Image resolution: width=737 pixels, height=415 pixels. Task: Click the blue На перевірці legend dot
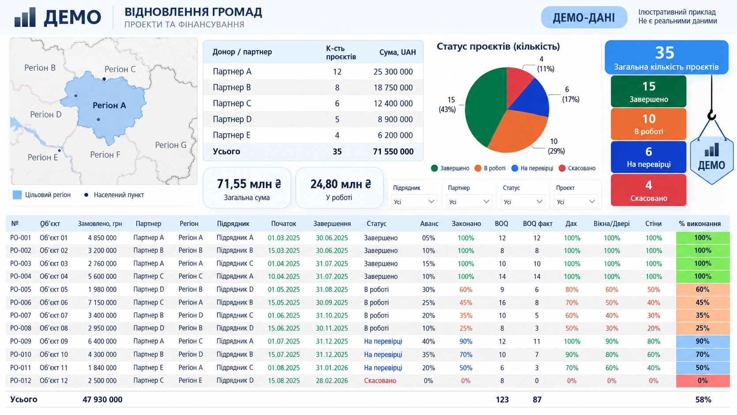pyautogui.click(x=514, y=168)
